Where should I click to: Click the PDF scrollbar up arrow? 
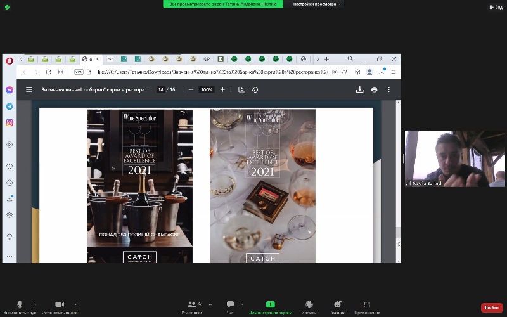click(x=398, y=102)
